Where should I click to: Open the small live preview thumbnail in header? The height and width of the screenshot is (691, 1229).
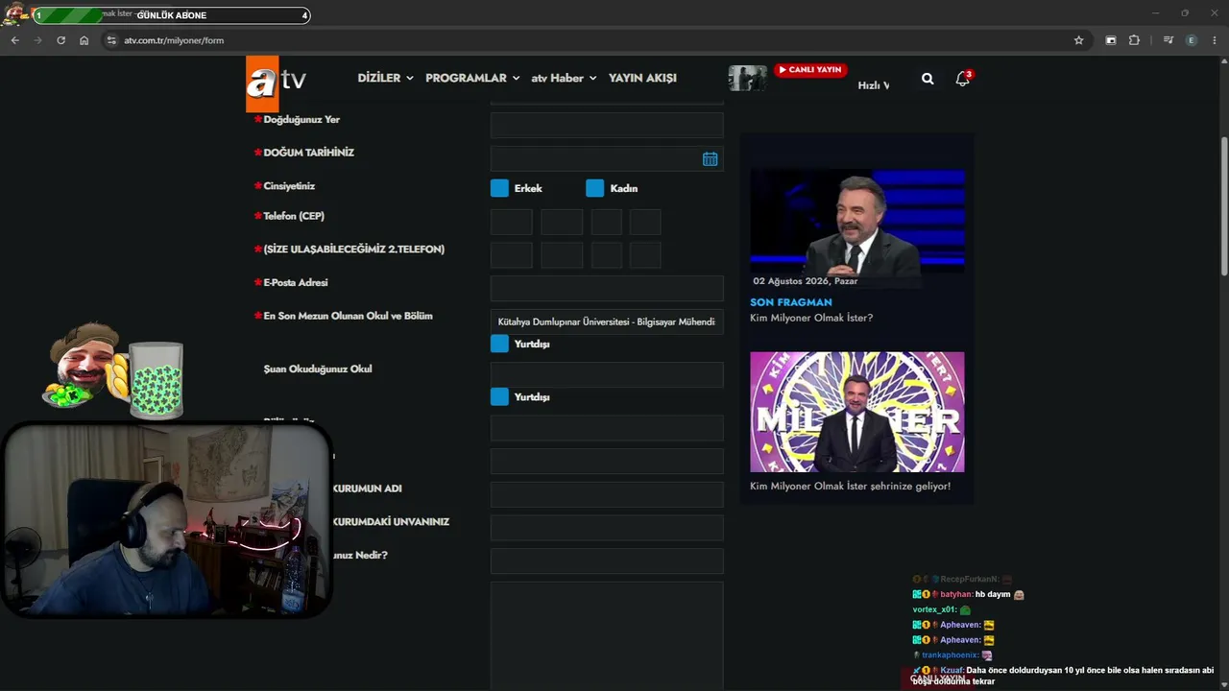pos(747,79)
